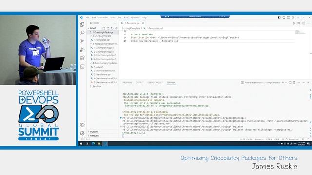Create new terminal with plus icon
The height and width of the screenshot is (175, 312).
tap(283, 82)
